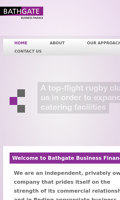Open the Home menu item

21,43
